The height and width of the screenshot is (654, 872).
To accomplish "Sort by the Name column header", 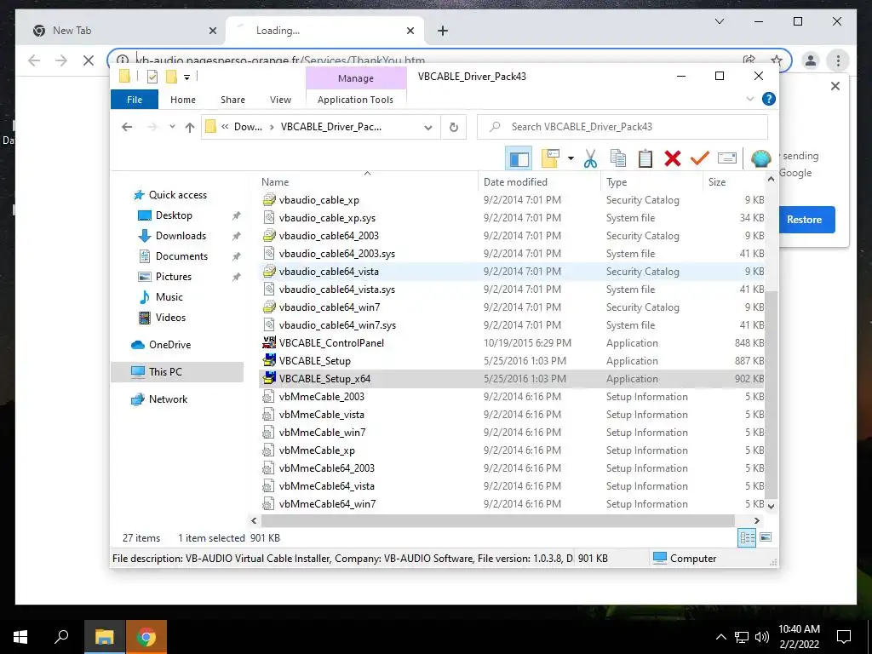I will click(367, 182).
